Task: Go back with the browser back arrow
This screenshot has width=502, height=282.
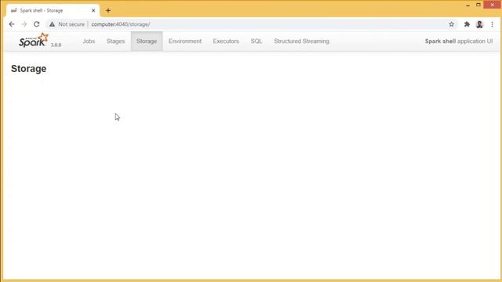Action: click(x=12, y=24)
